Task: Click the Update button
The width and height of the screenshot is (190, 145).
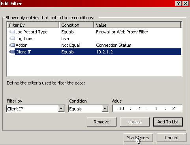Action: [135, 122]
